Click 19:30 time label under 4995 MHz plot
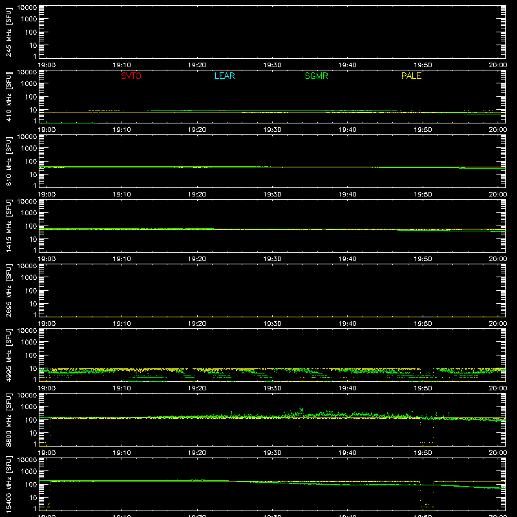 point(272,388)
